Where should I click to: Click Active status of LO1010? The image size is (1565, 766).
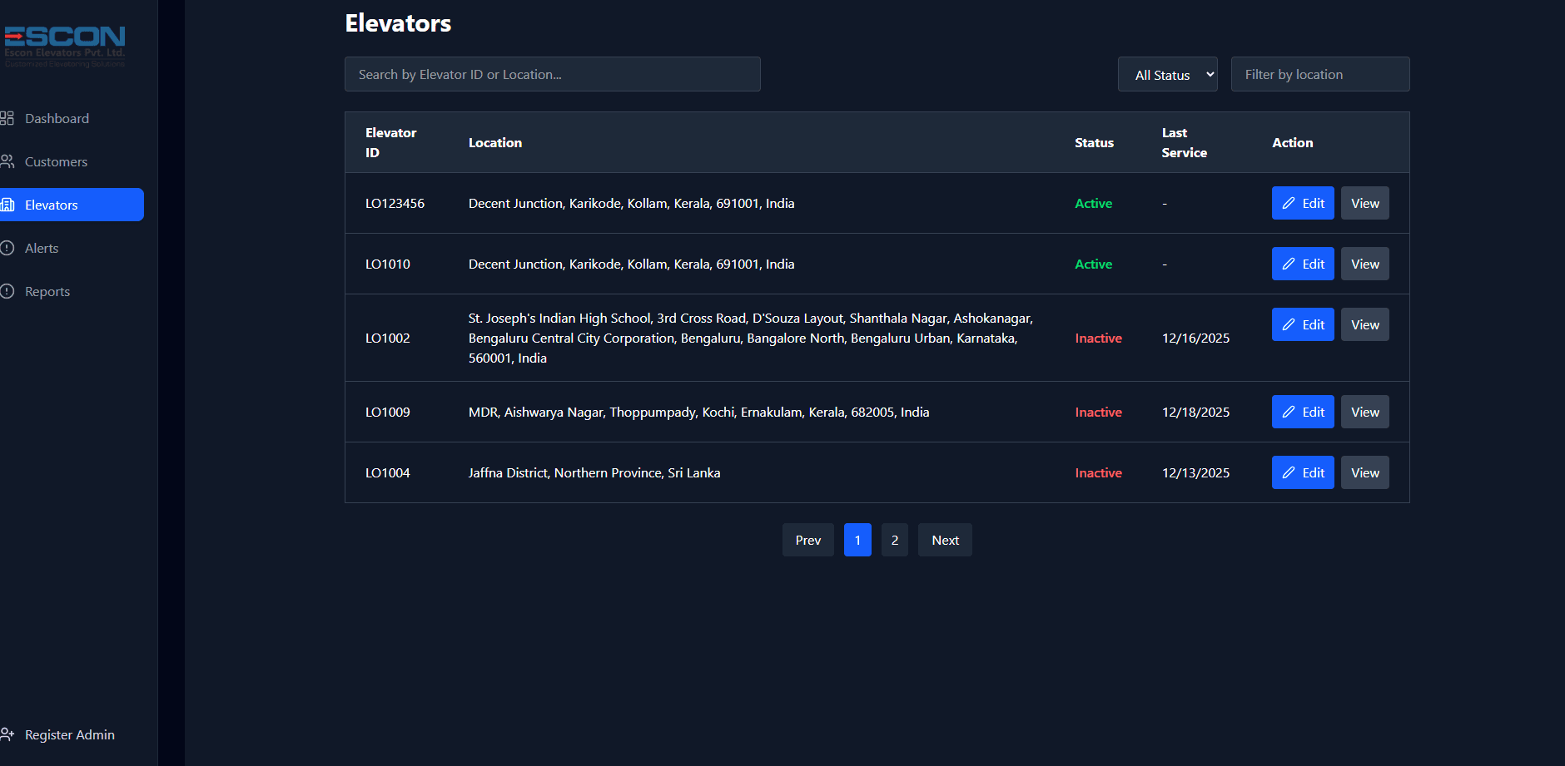[x=1093, y=264]
